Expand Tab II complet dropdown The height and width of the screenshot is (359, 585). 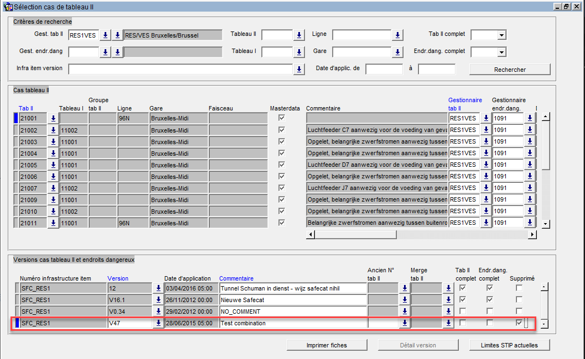(x=502, y=35)
